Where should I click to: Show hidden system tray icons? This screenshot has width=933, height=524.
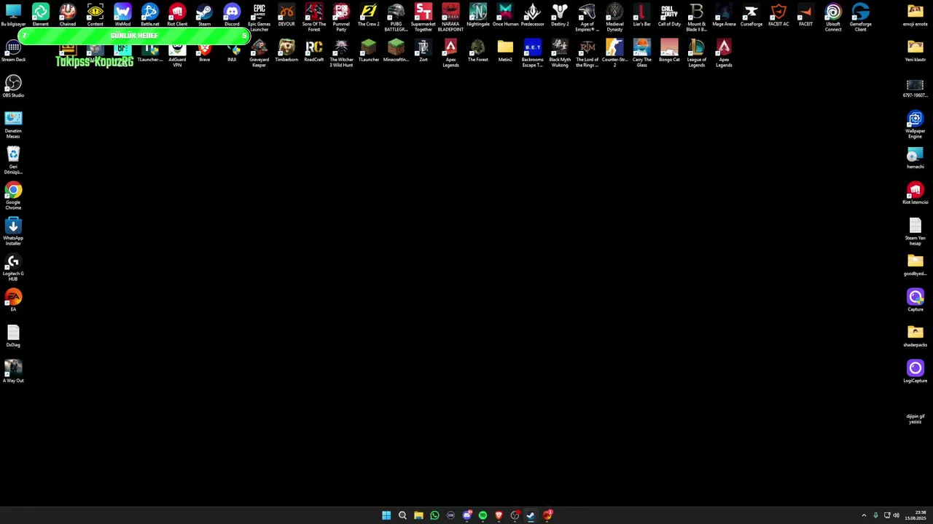pos(864,515)
